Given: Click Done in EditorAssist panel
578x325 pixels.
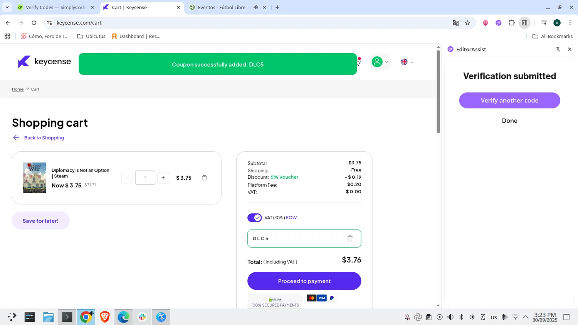Looking at the screenshot, I should pos(509,121).
